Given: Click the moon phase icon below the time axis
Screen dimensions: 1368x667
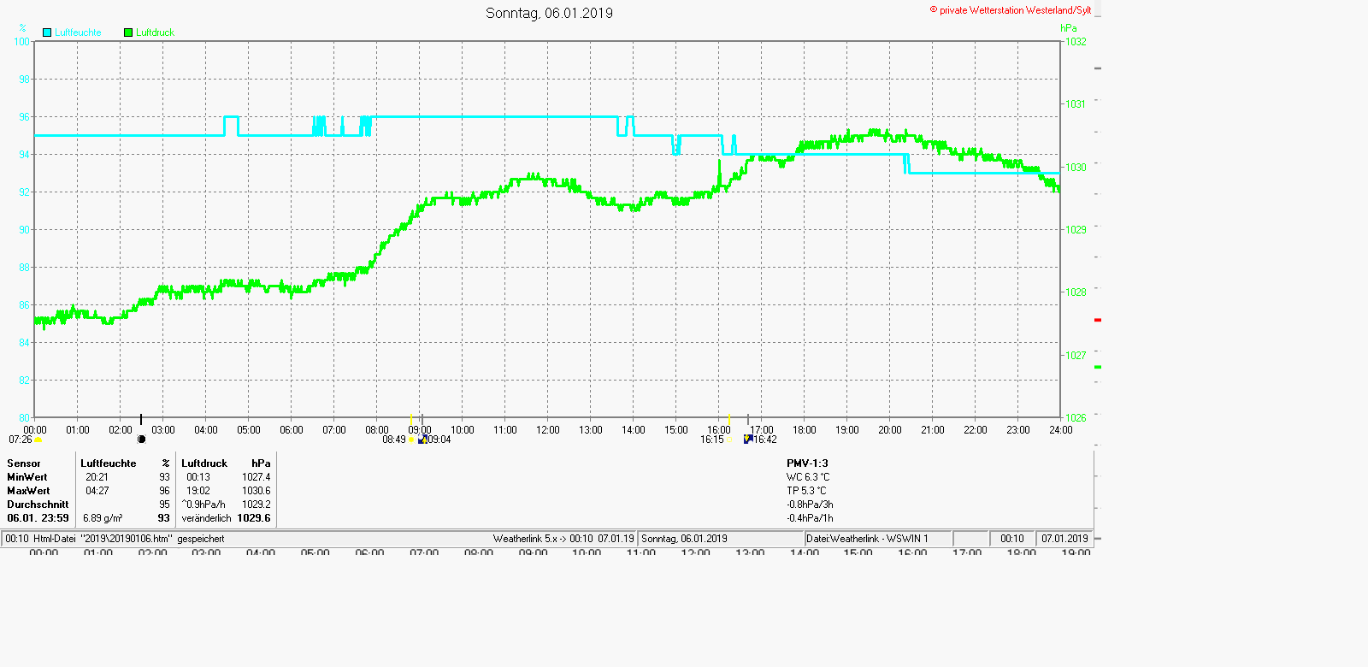Looking at the screenshot, I should 142,440.
